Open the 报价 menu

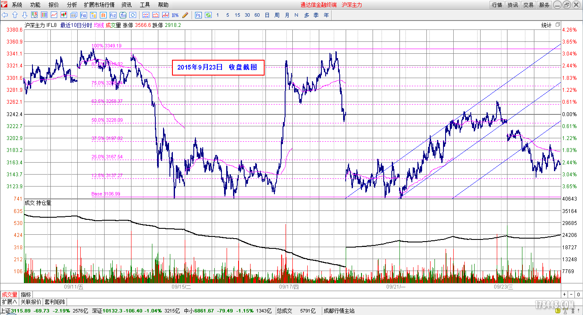coord(54,5)
